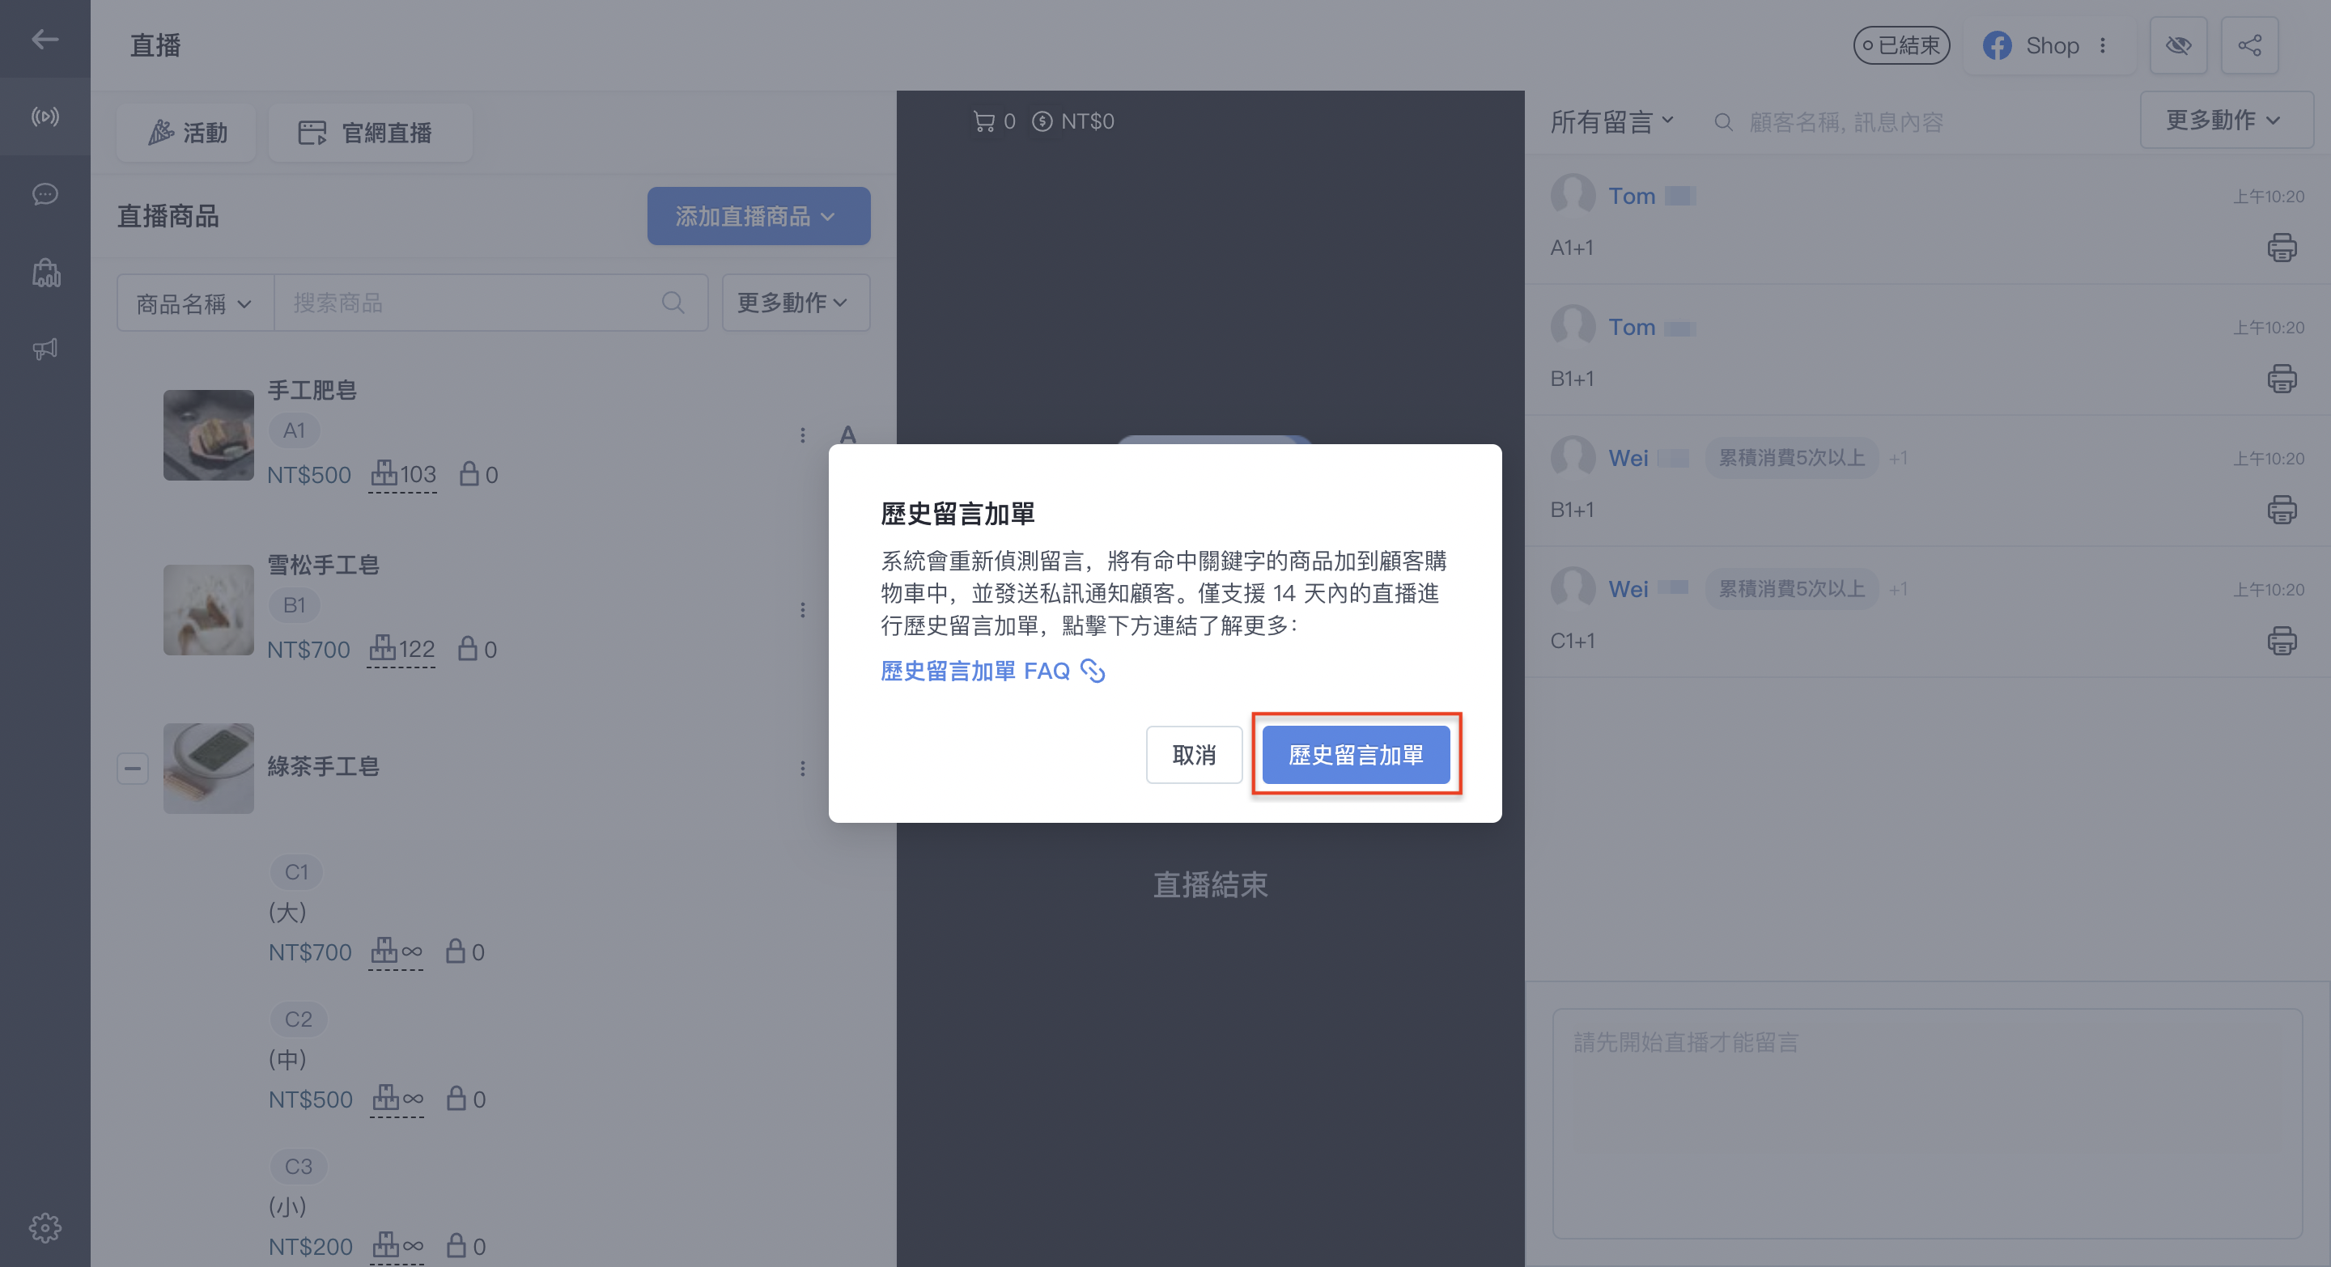Click stock icon for variant C1
This screenshot has height=1267, width=2331.
[396, 951]
